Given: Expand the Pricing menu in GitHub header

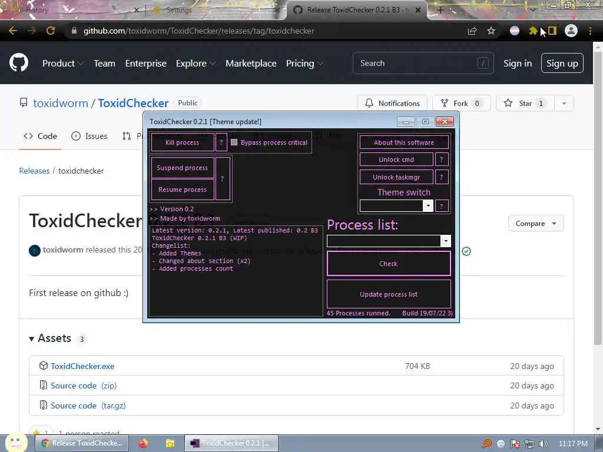Looking at the screenshot, I should coord(304,64).
